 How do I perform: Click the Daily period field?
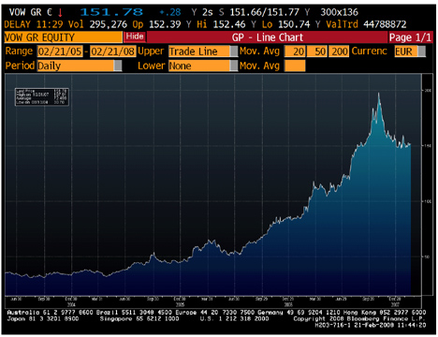click(x=76, y=66)
